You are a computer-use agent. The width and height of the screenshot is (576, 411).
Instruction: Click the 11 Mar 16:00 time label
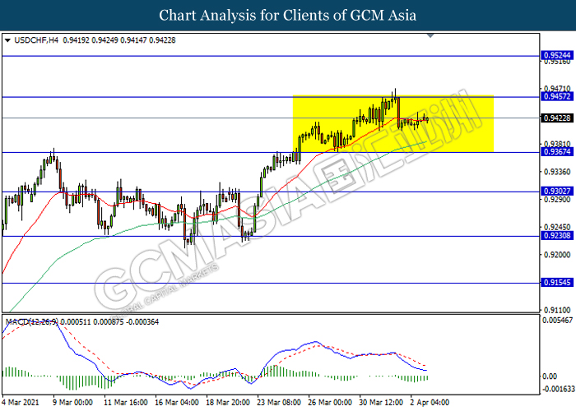coord(126,403)
